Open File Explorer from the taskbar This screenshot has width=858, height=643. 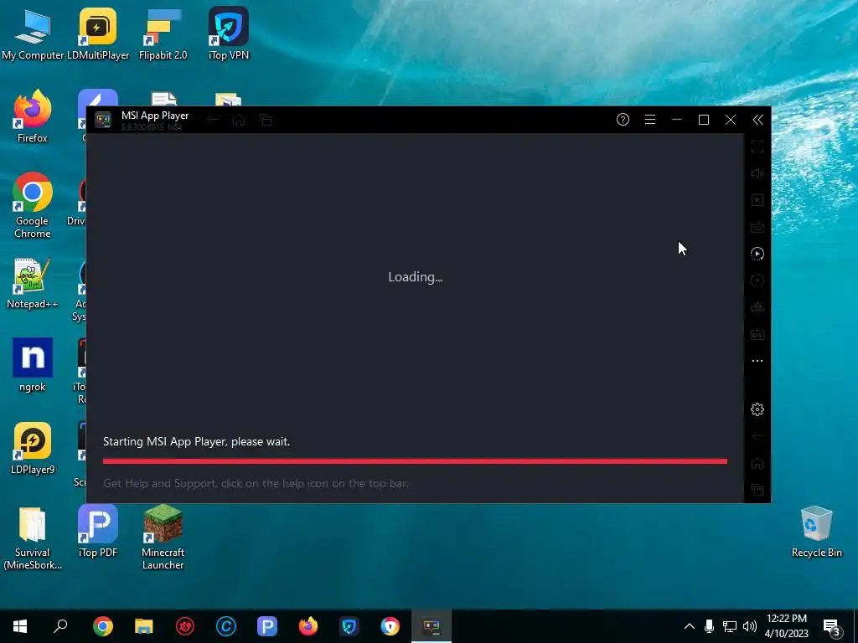coord(144,626)
